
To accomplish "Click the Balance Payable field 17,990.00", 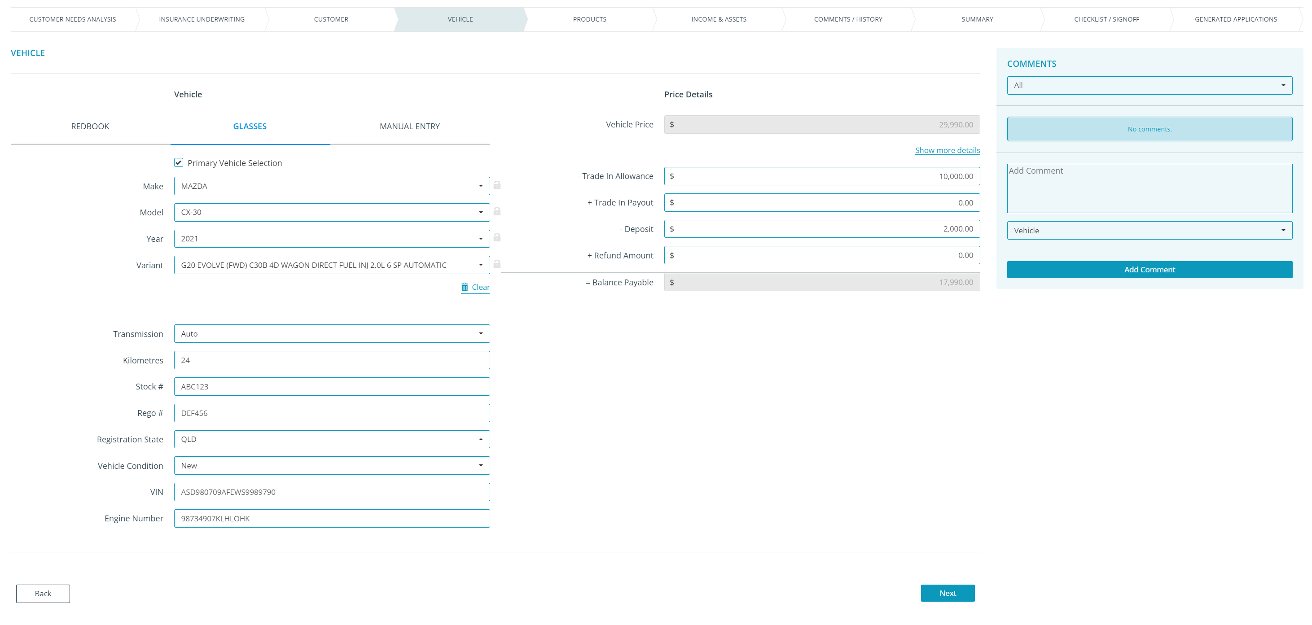I will click(821, 283).
